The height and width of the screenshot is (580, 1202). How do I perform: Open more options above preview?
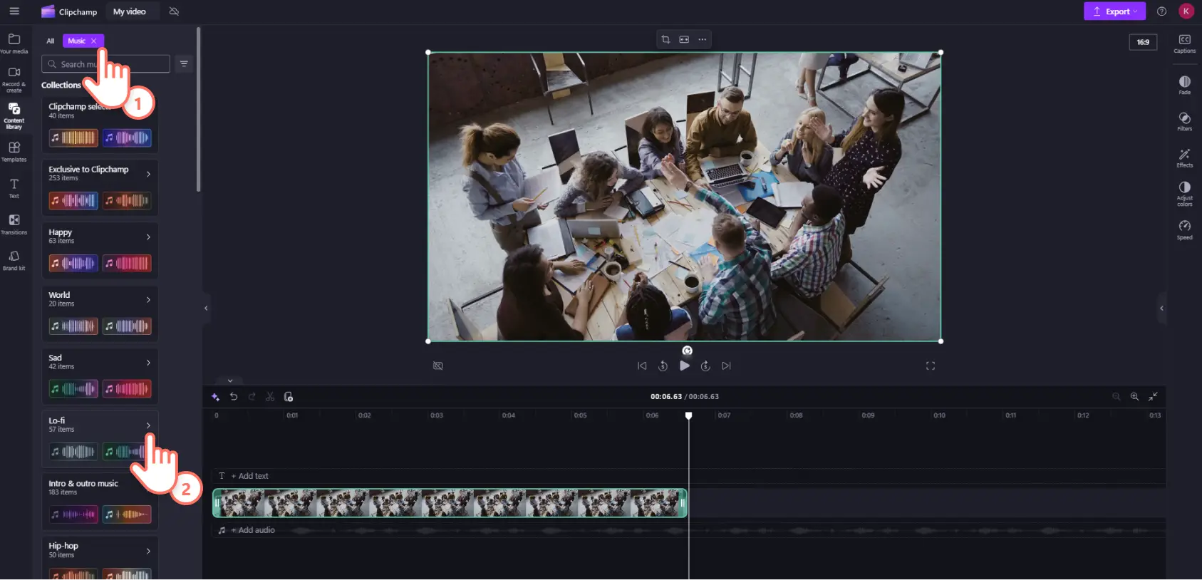(703, 39)
